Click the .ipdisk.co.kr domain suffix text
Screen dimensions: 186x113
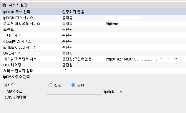[113, 92]
